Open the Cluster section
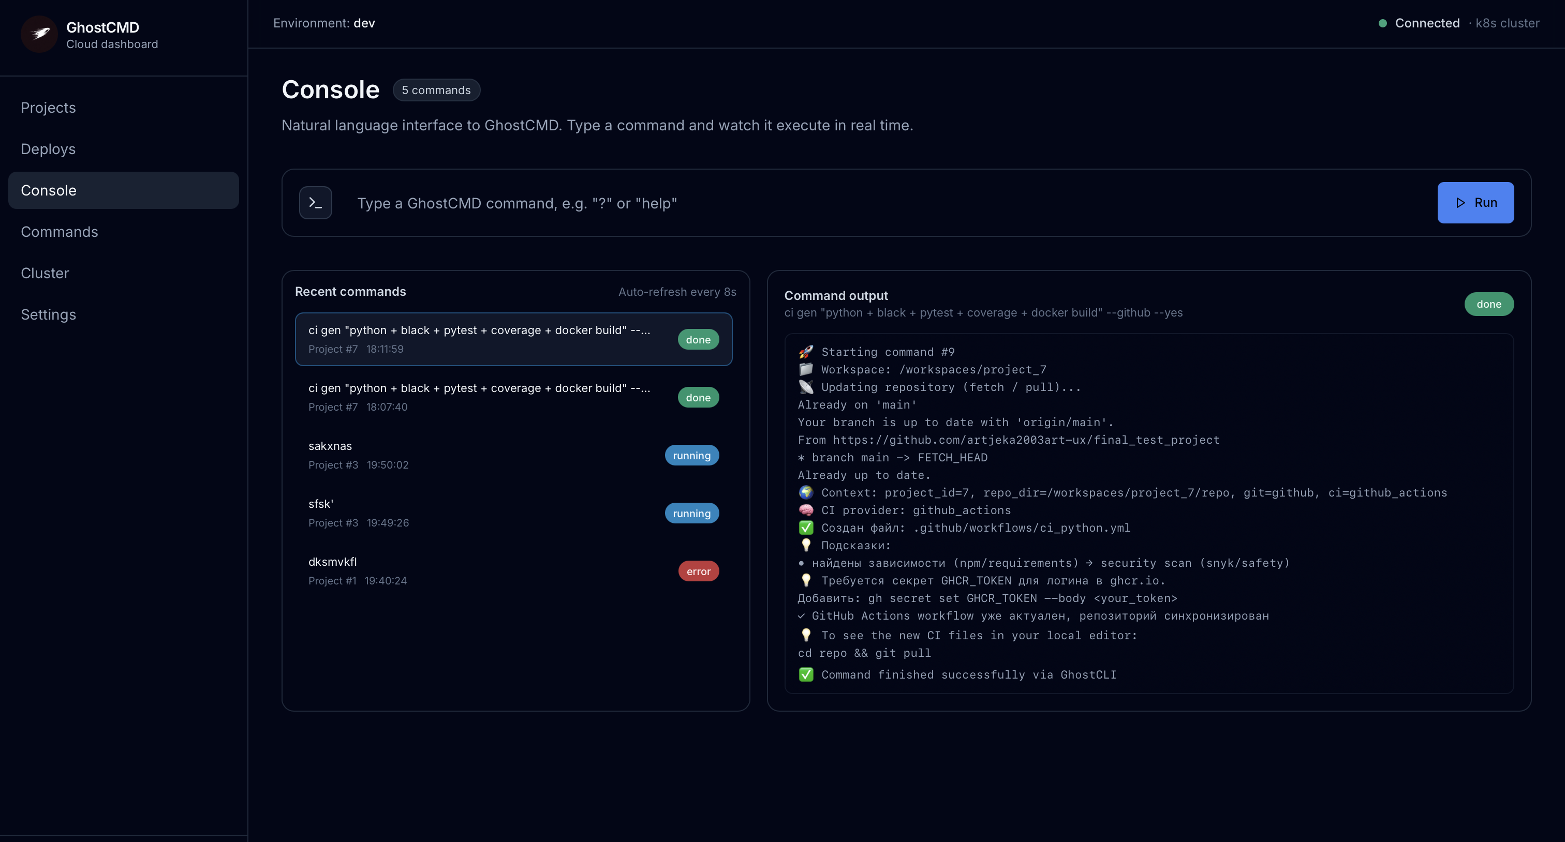This screenshot has width=1565, height=842. tap(45, 273)
